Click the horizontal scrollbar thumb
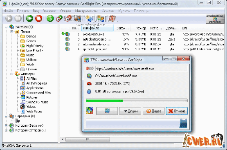Screen dimensions: 227x150 point(88,139)
